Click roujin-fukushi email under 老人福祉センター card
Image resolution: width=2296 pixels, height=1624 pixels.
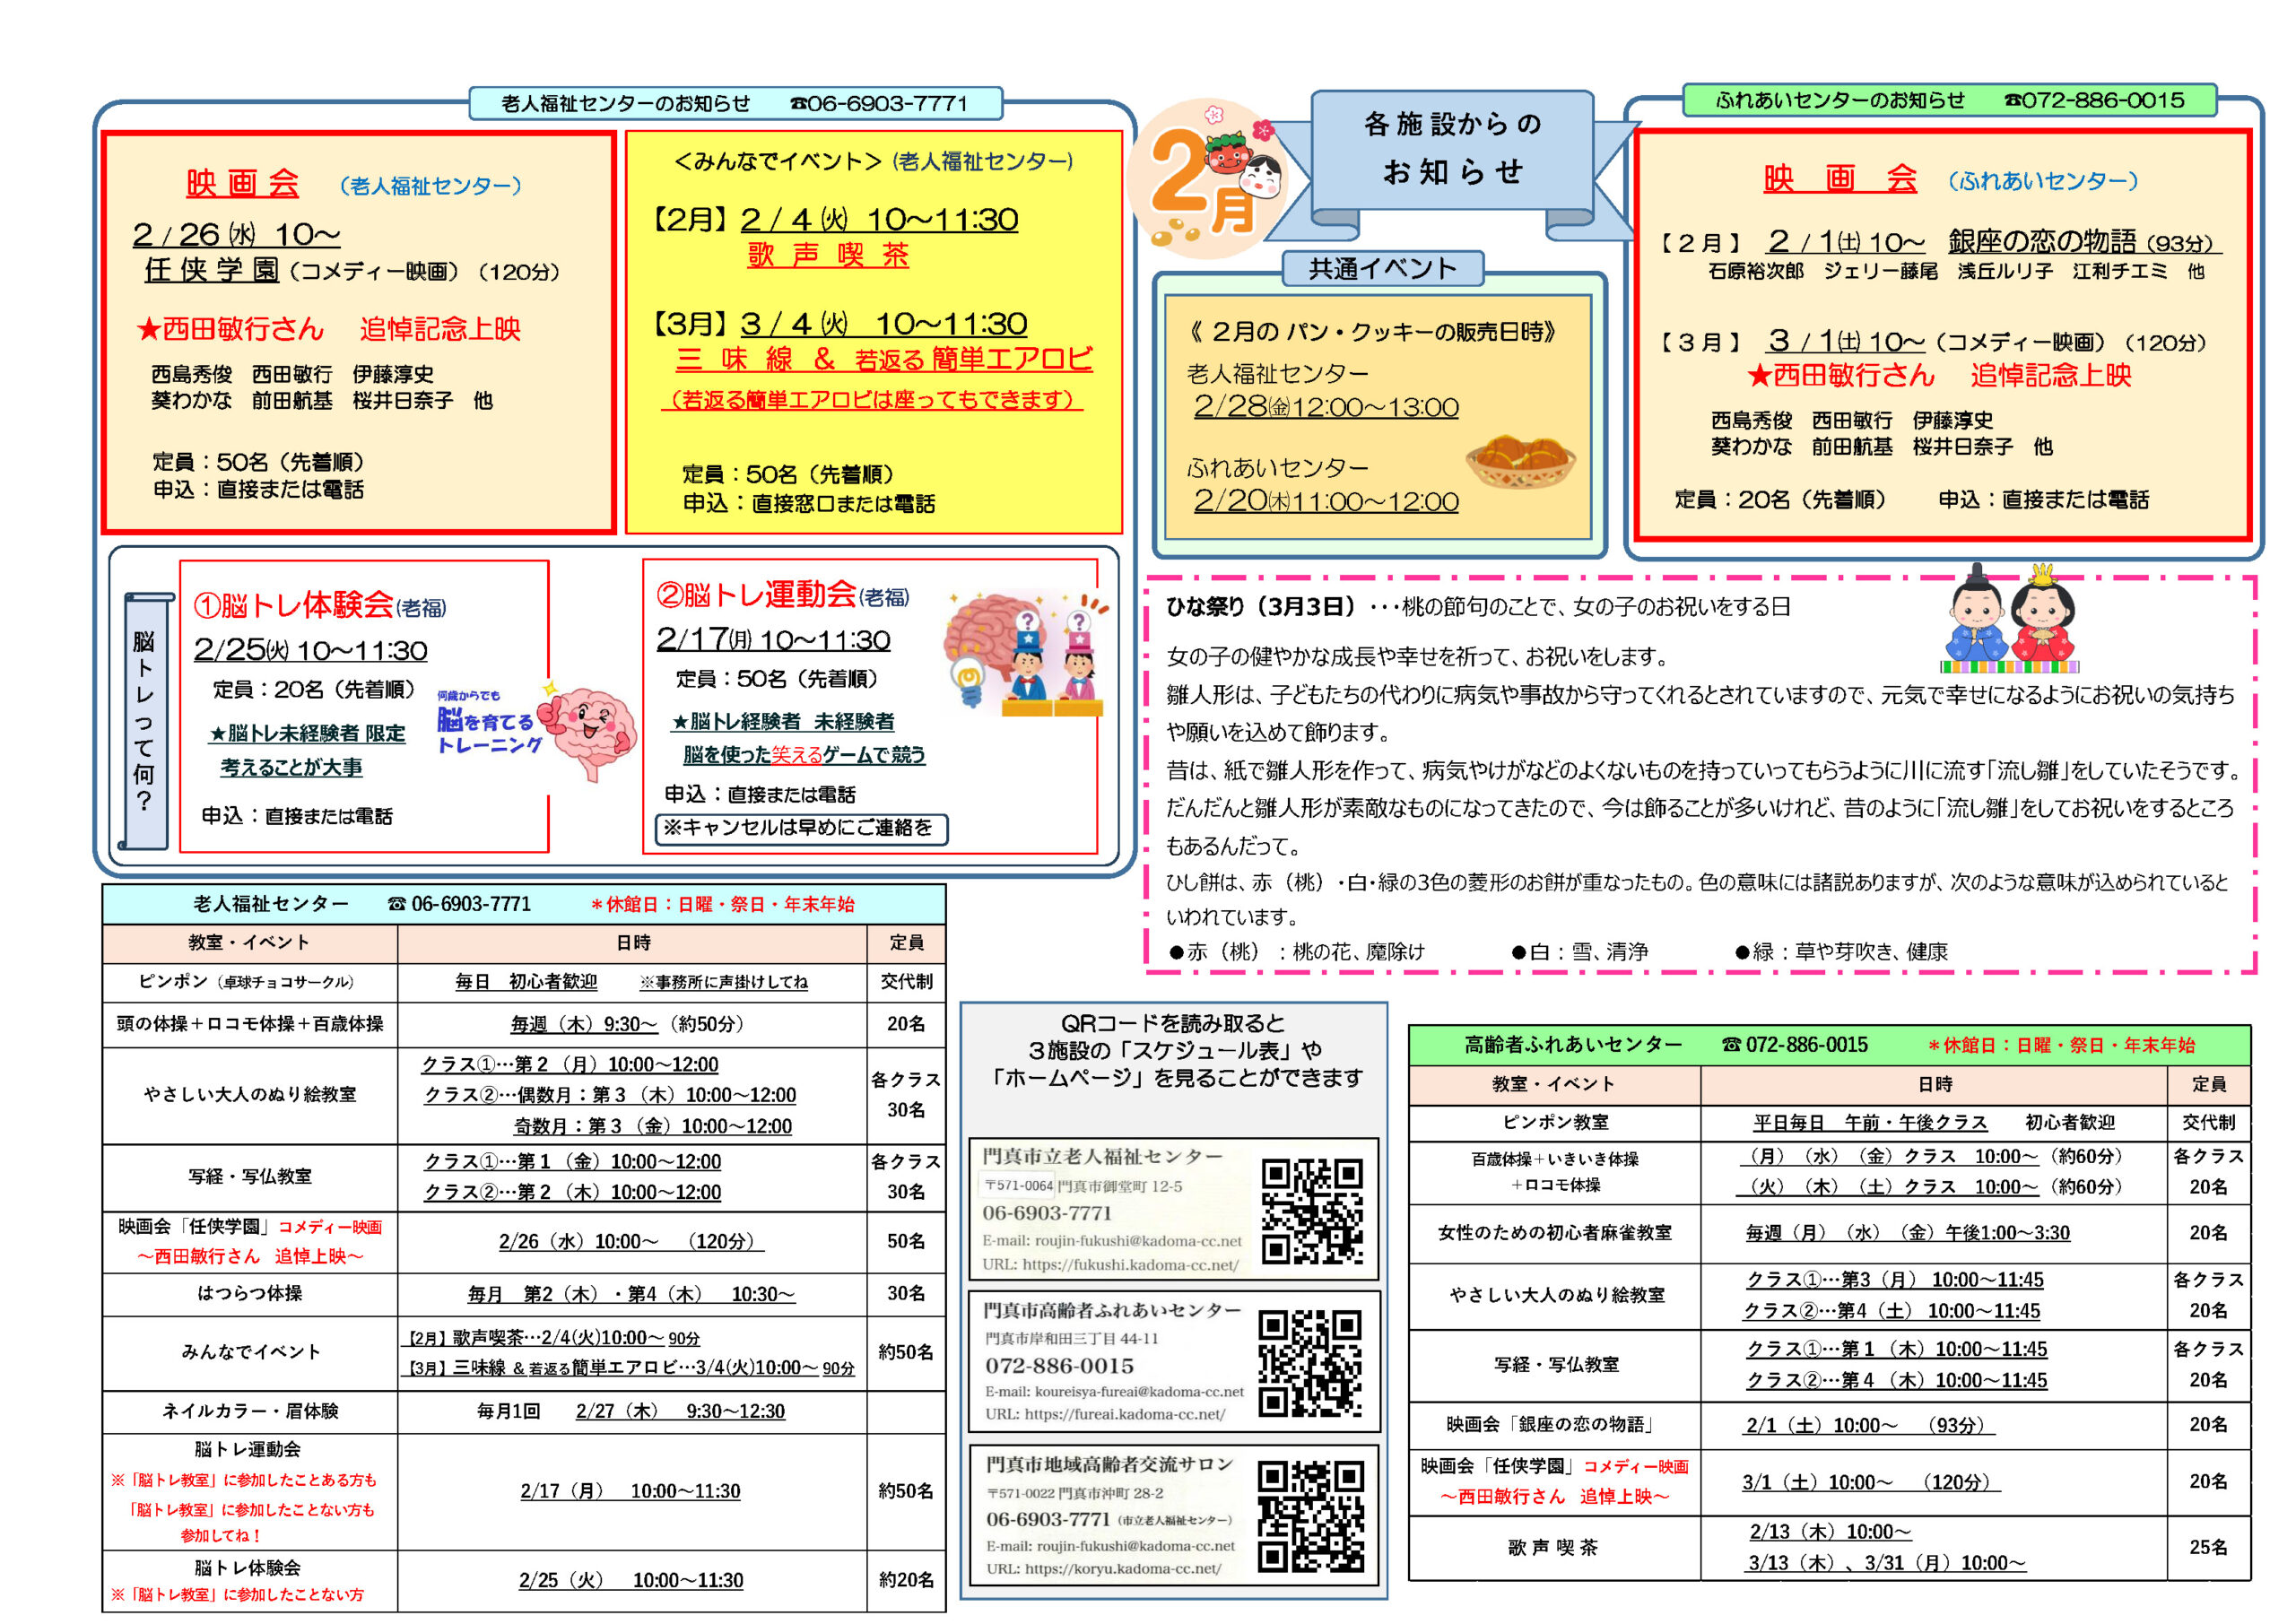(x=1138, y=1241)
